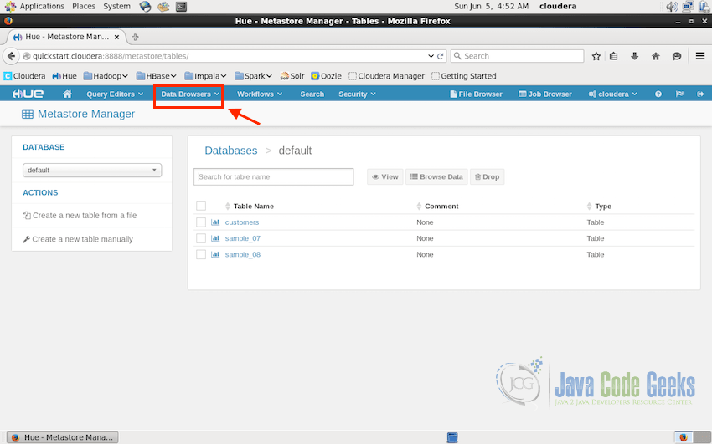This screenshot has width=712, height=444.
Task: Click Create a new table from a file
Action: coord(80,215)
